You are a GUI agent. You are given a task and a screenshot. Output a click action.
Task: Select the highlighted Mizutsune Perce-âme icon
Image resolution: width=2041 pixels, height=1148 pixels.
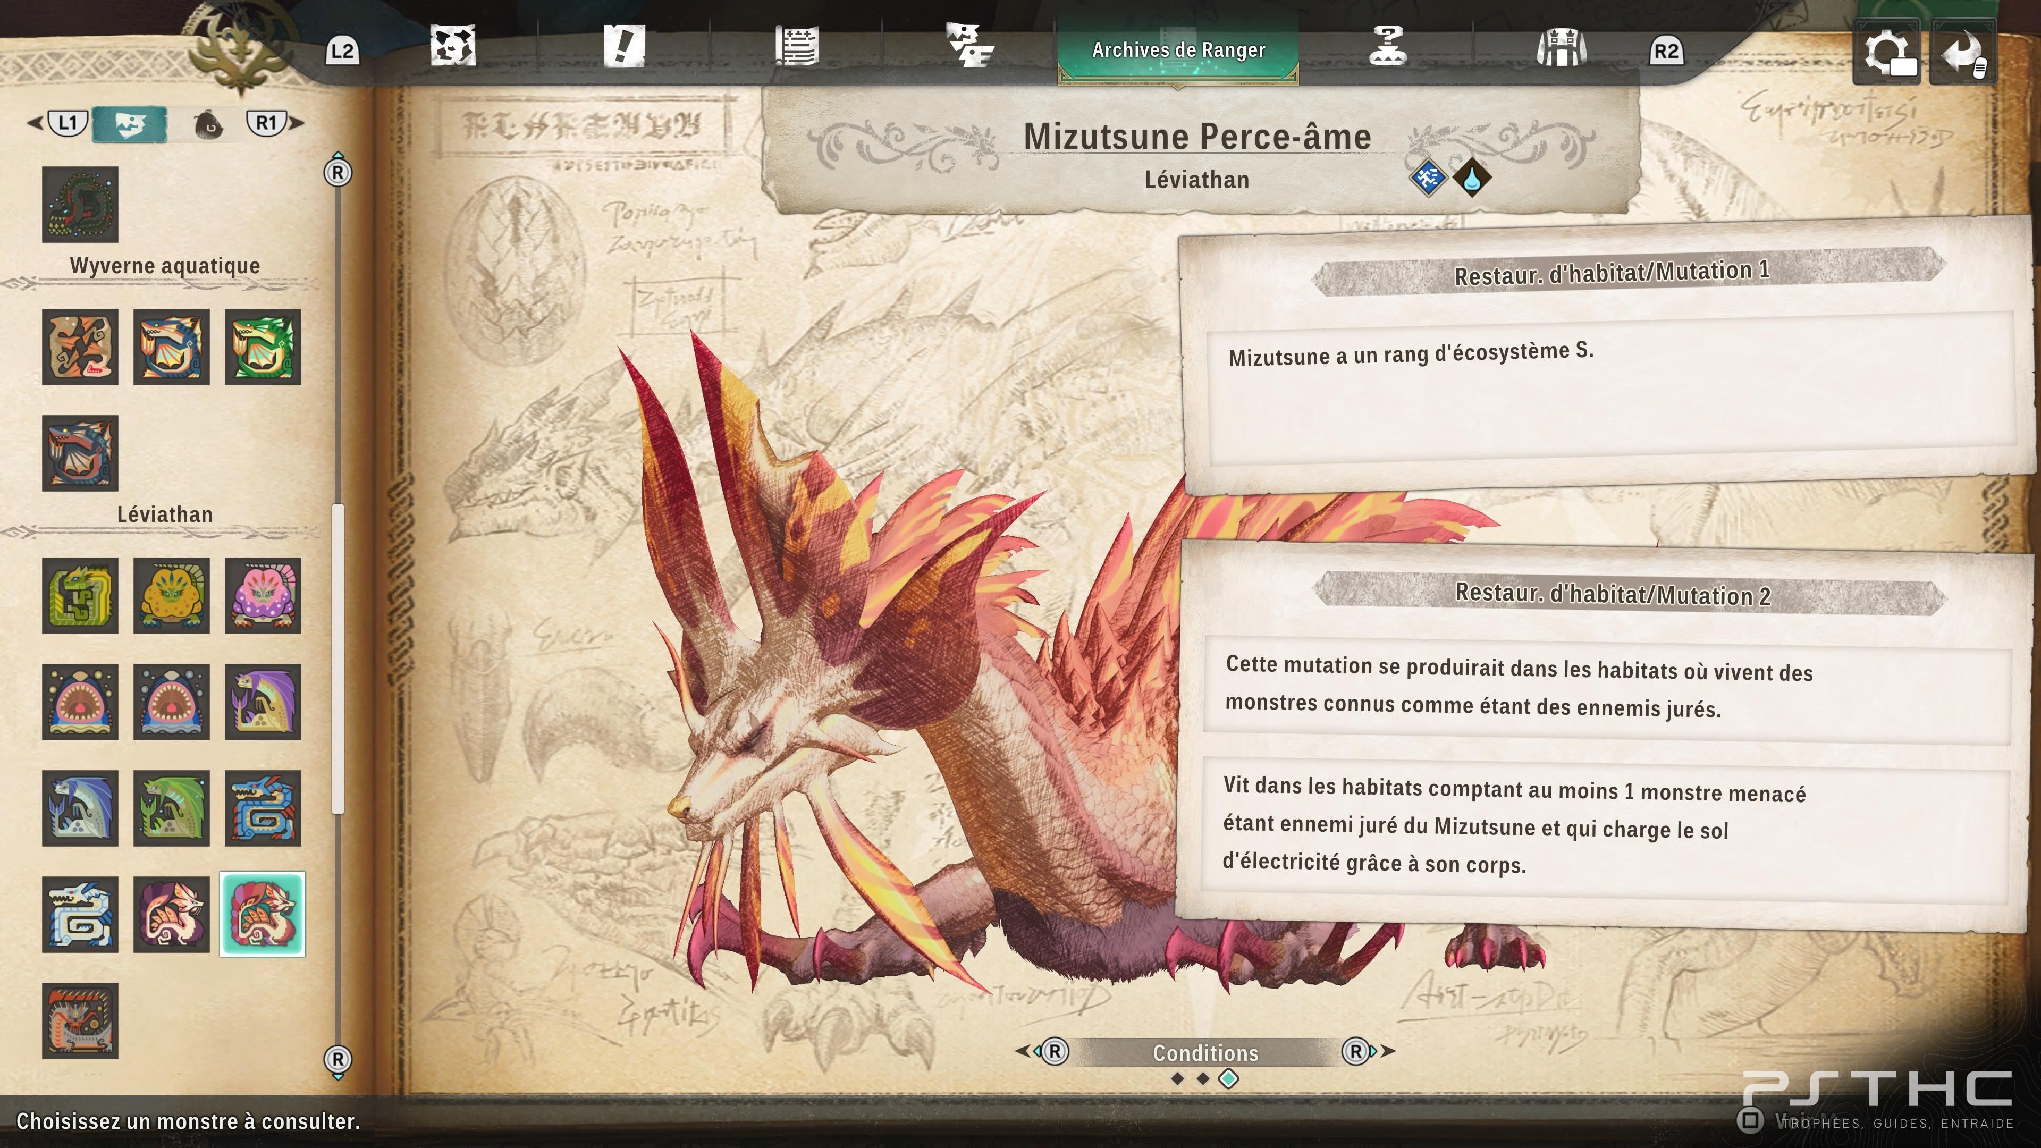click(262, 914)
